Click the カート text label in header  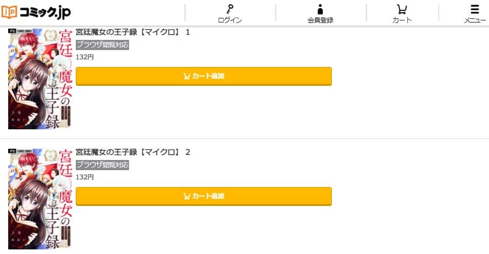click(401, 20)
